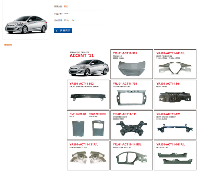Click the 我要询价 inquiry button
The height and width of the screenshot is (173, 204).
[63, 31]
